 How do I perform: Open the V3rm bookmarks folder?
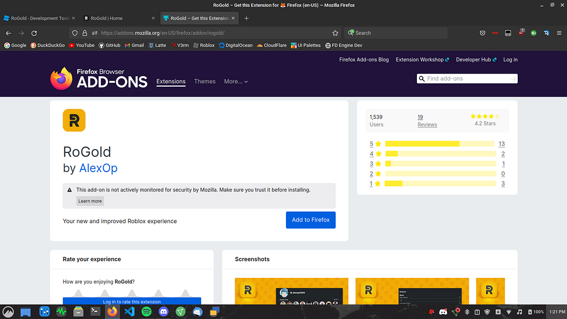(x=180, y=45)
